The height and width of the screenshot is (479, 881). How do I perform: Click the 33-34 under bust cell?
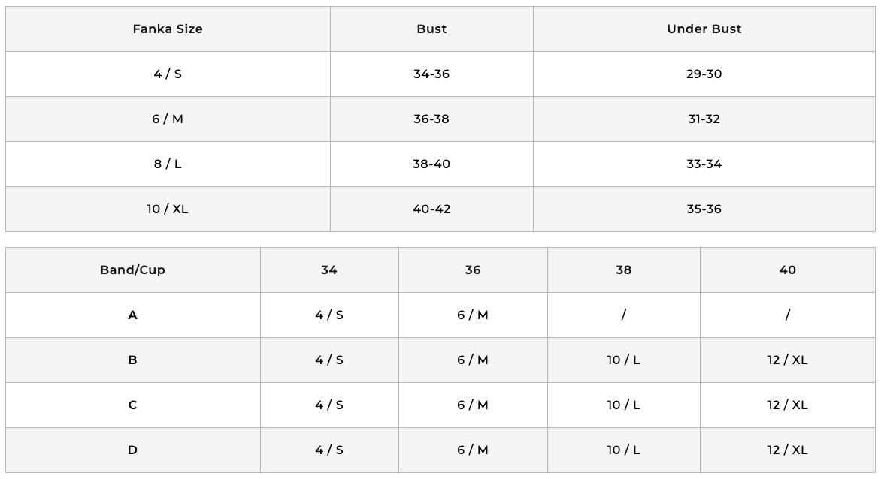(704, 164)
